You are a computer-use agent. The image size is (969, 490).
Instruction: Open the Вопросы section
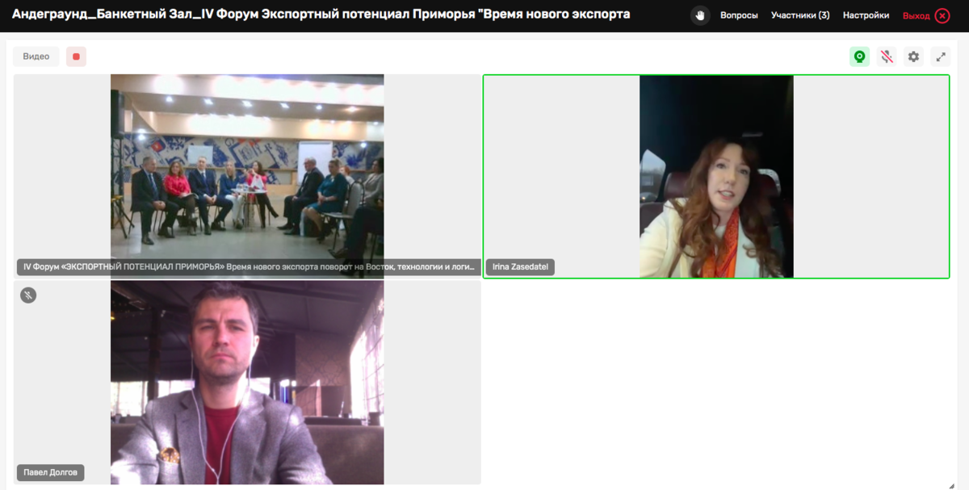click(739, 15)
